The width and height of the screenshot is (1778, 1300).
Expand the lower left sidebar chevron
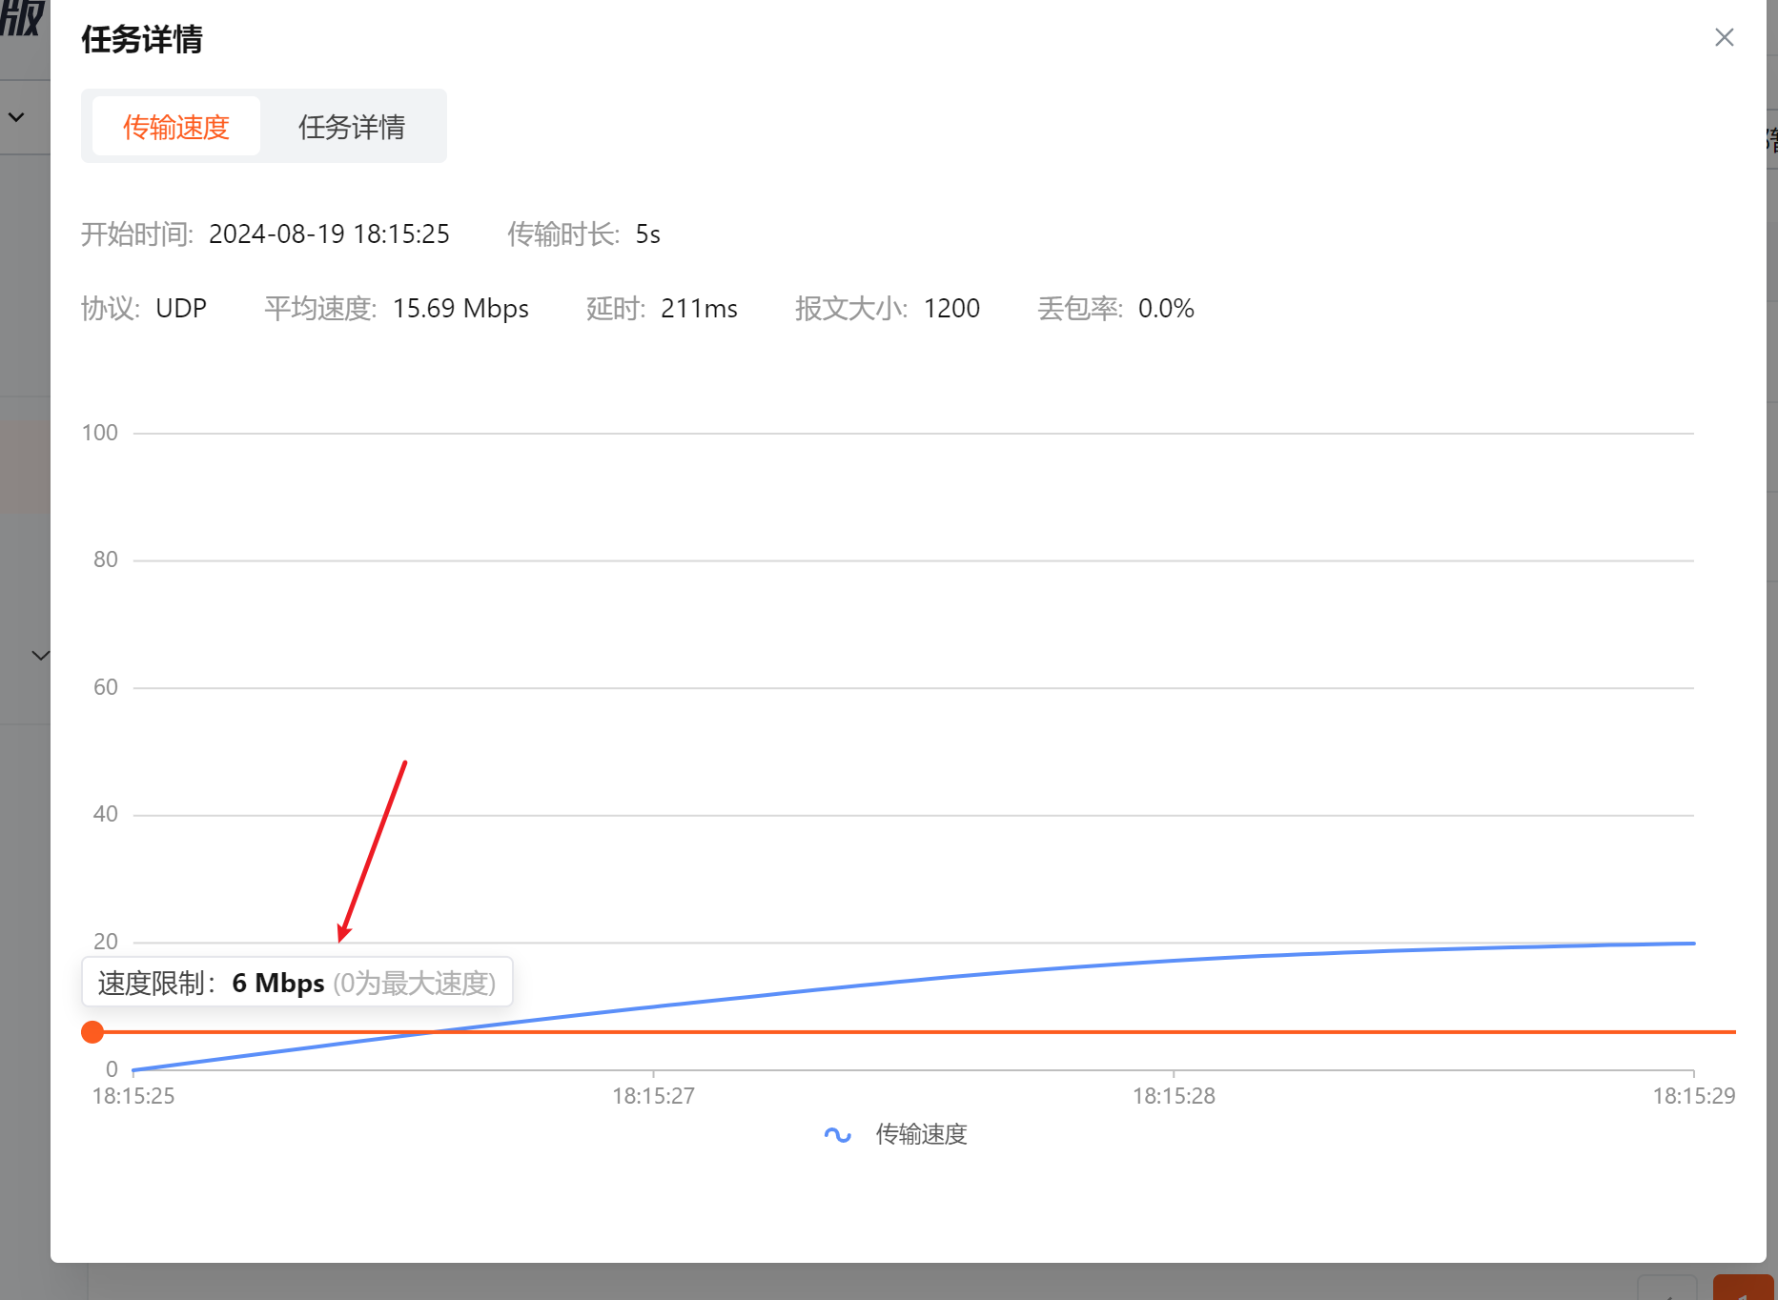[40, 655]
